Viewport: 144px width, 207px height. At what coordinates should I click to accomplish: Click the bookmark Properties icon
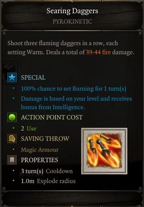tap(12, 160)
